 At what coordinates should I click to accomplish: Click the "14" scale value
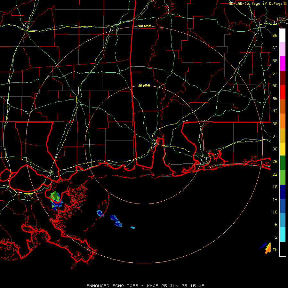pyautogui.click(x=275, y=199)
